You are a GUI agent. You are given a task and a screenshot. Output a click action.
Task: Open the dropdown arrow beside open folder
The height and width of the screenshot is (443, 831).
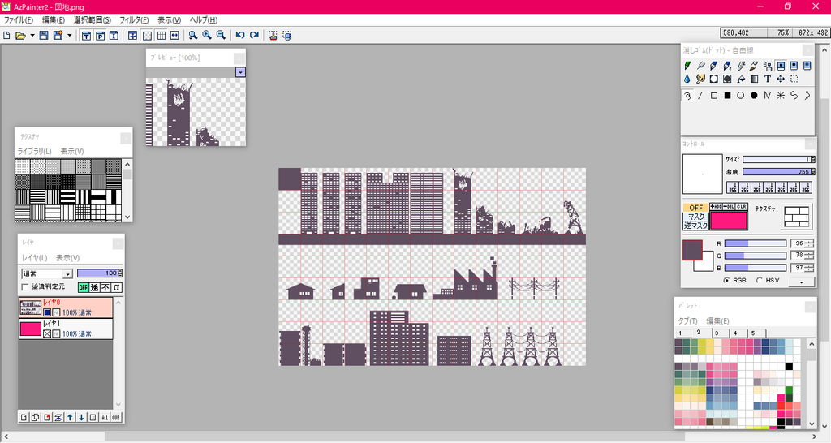coord(32,36)
